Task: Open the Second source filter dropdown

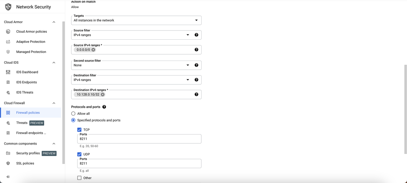Action: 136,65
